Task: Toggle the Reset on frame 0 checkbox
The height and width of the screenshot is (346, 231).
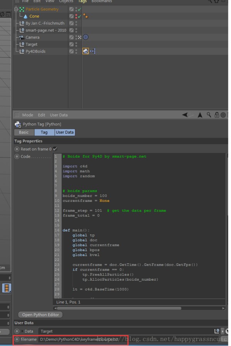Action: [x=55, y=149]
